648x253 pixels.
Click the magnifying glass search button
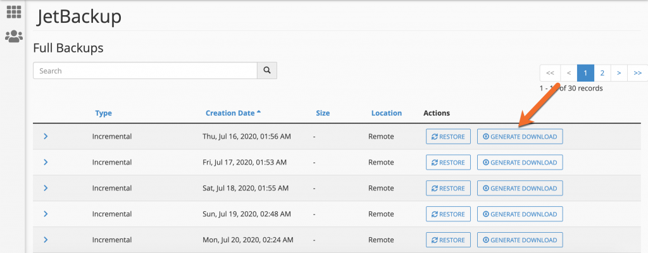[267, 71]
